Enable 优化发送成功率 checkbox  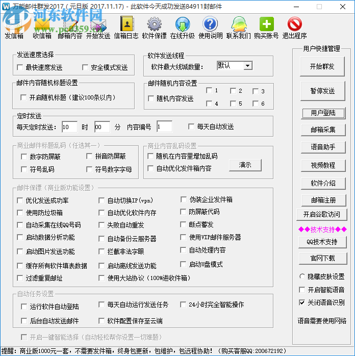[x=20, y=200]
